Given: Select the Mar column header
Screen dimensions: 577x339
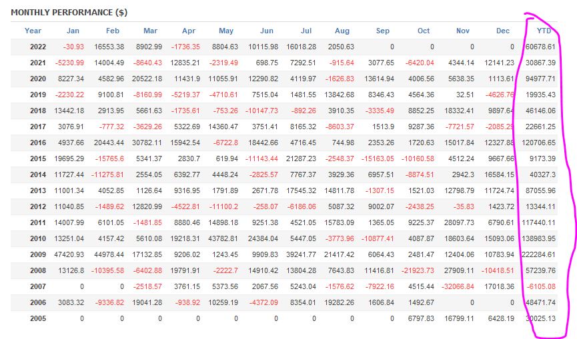Looking at the screenshot, I should [x=150, y=31].
